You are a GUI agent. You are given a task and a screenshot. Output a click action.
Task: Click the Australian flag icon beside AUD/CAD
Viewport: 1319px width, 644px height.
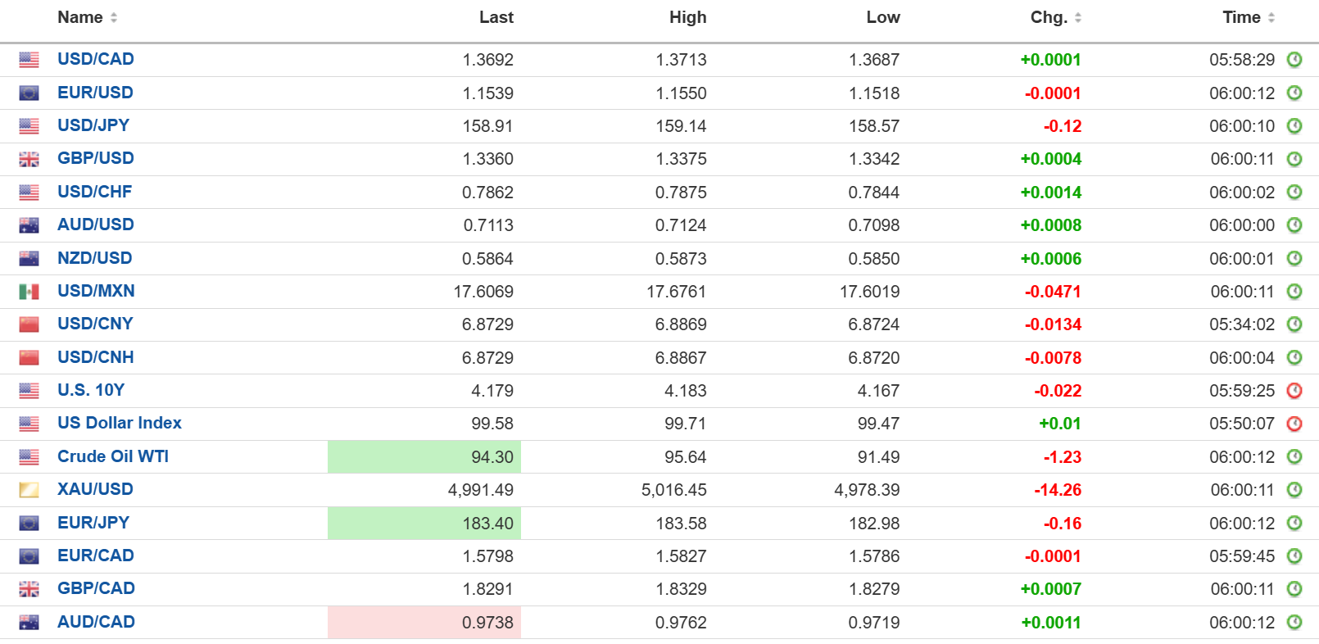[x=29, y=623]
